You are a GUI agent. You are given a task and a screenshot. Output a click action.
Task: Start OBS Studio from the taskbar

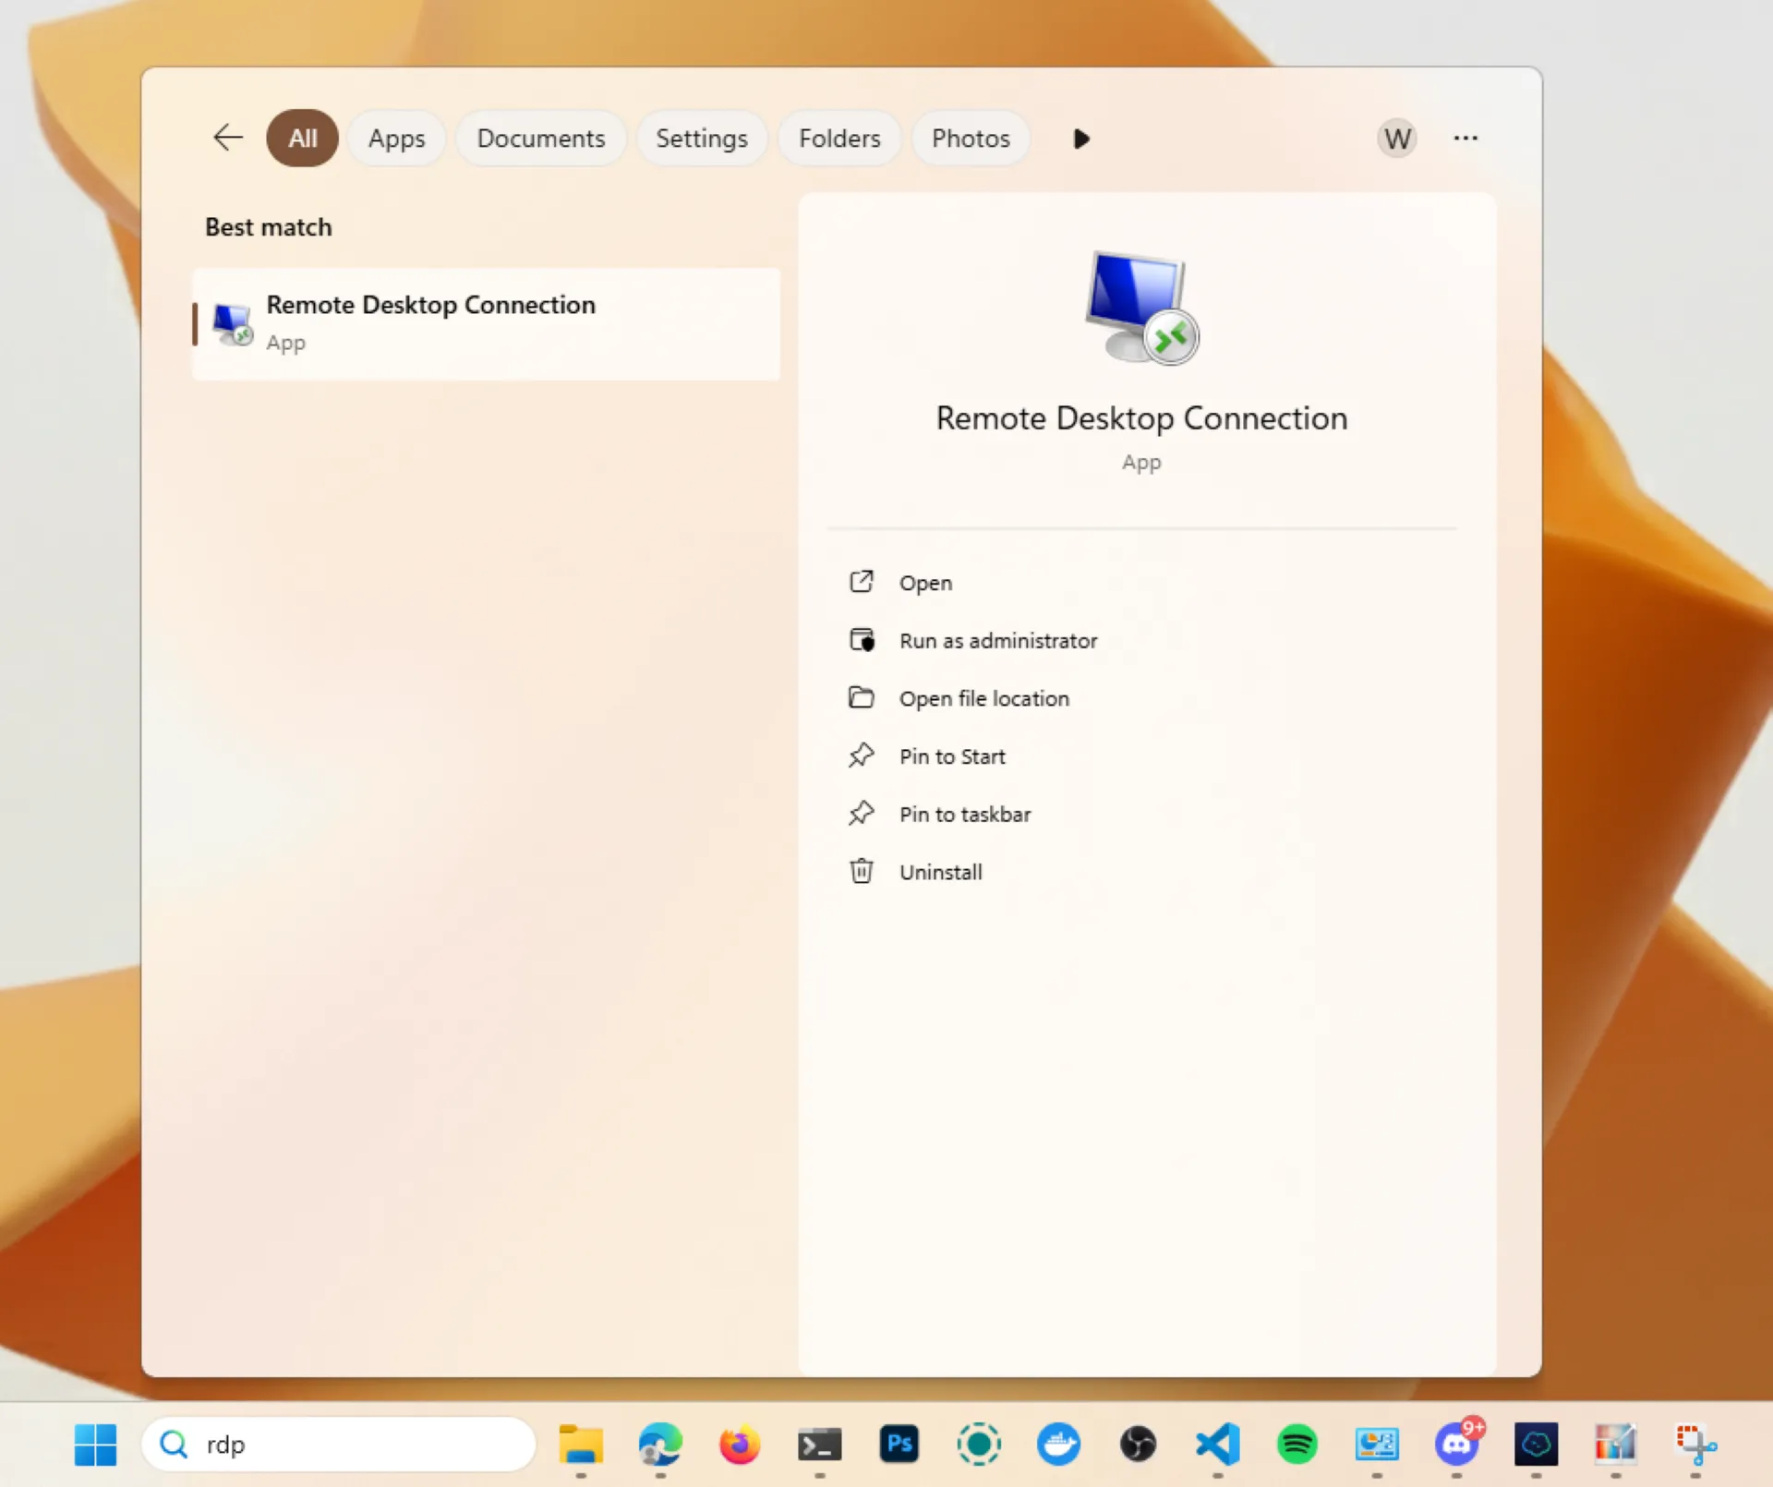click(1137, 1445)
